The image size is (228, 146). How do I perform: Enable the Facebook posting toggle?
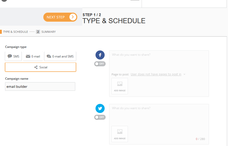(x=100, y=64)
